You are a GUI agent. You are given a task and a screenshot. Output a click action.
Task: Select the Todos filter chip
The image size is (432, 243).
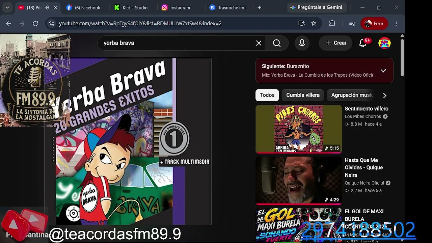pyautogui.click(x=267, y=95)
